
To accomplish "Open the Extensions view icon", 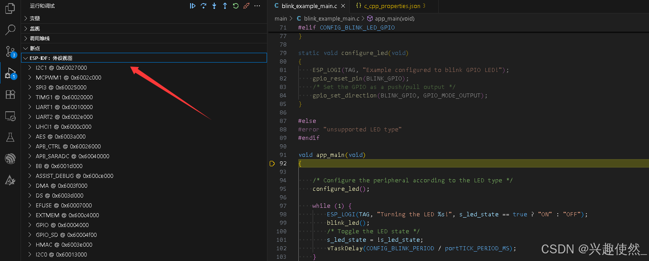I will [10, 94].
